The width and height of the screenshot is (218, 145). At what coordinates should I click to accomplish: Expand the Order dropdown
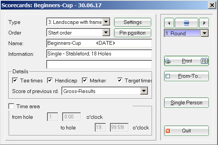[106, 33]
